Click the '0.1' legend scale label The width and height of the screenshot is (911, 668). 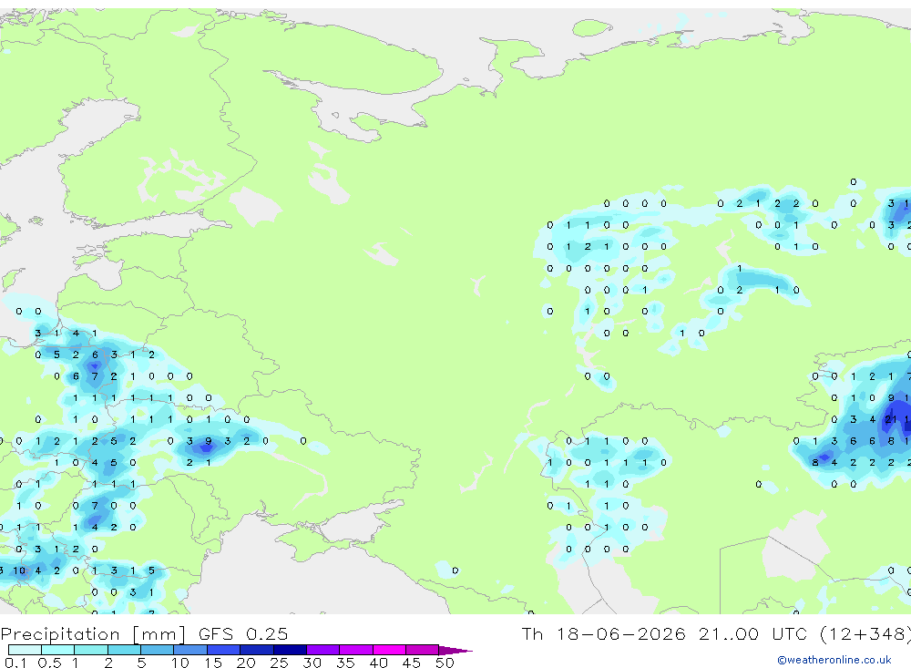(15, 663)
